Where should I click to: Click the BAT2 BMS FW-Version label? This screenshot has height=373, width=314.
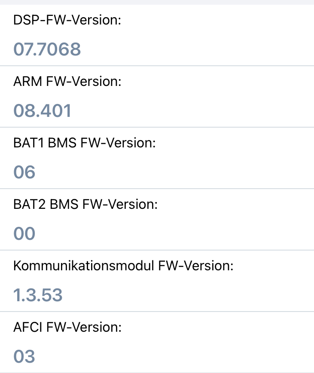click(85, 205)
